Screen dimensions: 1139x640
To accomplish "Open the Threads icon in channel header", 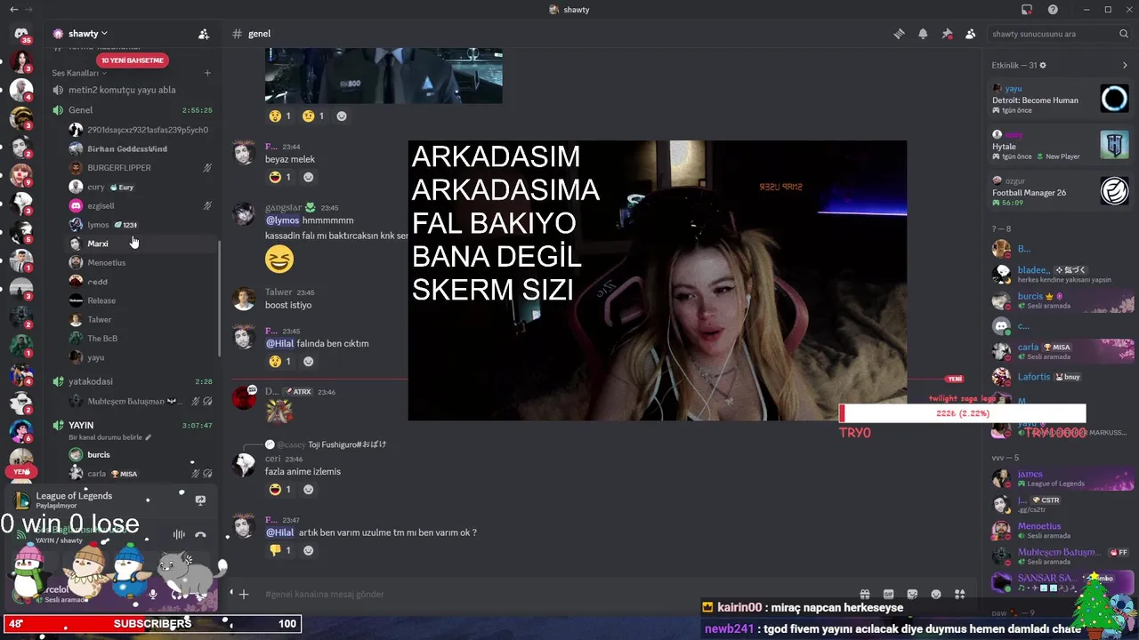I will coord(899,34).
